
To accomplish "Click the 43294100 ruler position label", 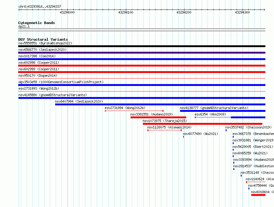I will 126,12.
